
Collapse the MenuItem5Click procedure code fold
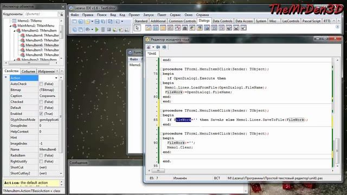click(x=162, y=69)
